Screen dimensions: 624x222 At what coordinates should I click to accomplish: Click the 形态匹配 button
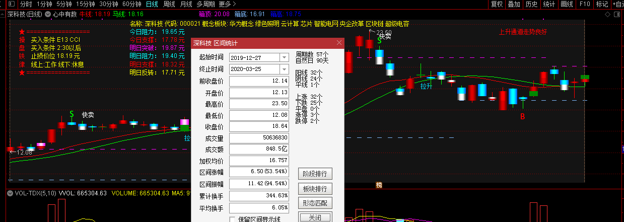pos(315,203)
